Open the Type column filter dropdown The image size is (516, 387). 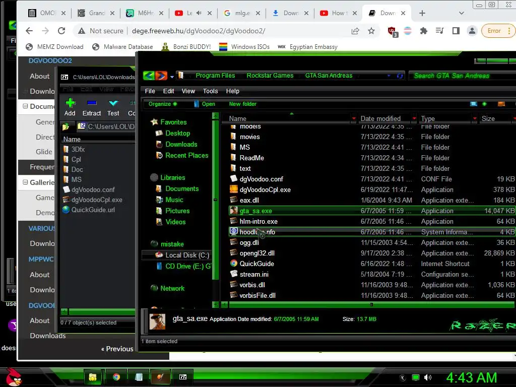point(475,118)
